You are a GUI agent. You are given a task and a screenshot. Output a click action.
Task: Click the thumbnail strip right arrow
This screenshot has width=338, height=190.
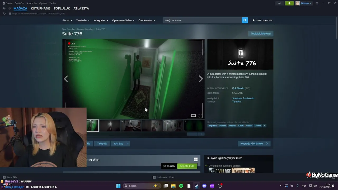(x=201, y=134)
